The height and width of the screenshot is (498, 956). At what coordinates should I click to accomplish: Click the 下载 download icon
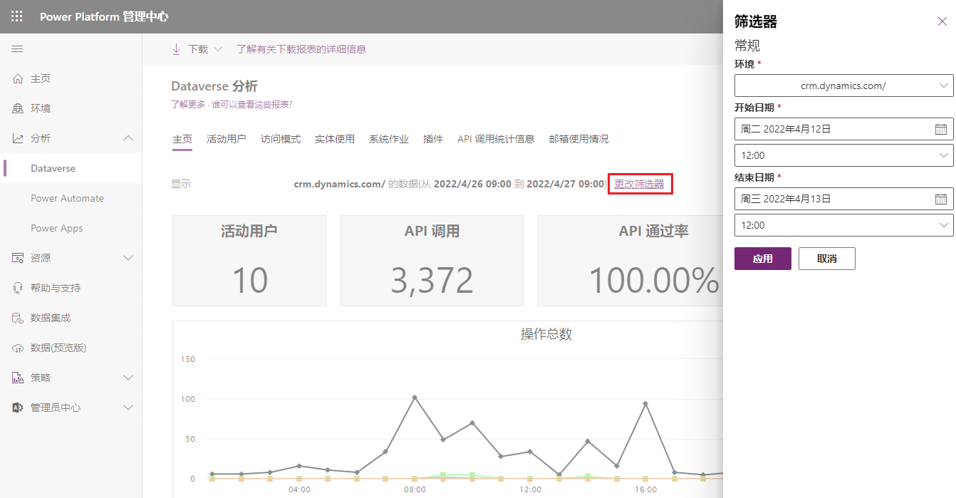tap(176, 48)
